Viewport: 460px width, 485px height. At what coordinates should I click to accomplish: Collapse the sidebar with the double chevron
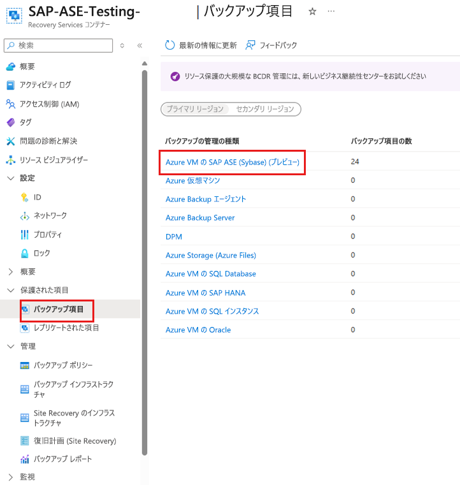click(x=140, y=46)
